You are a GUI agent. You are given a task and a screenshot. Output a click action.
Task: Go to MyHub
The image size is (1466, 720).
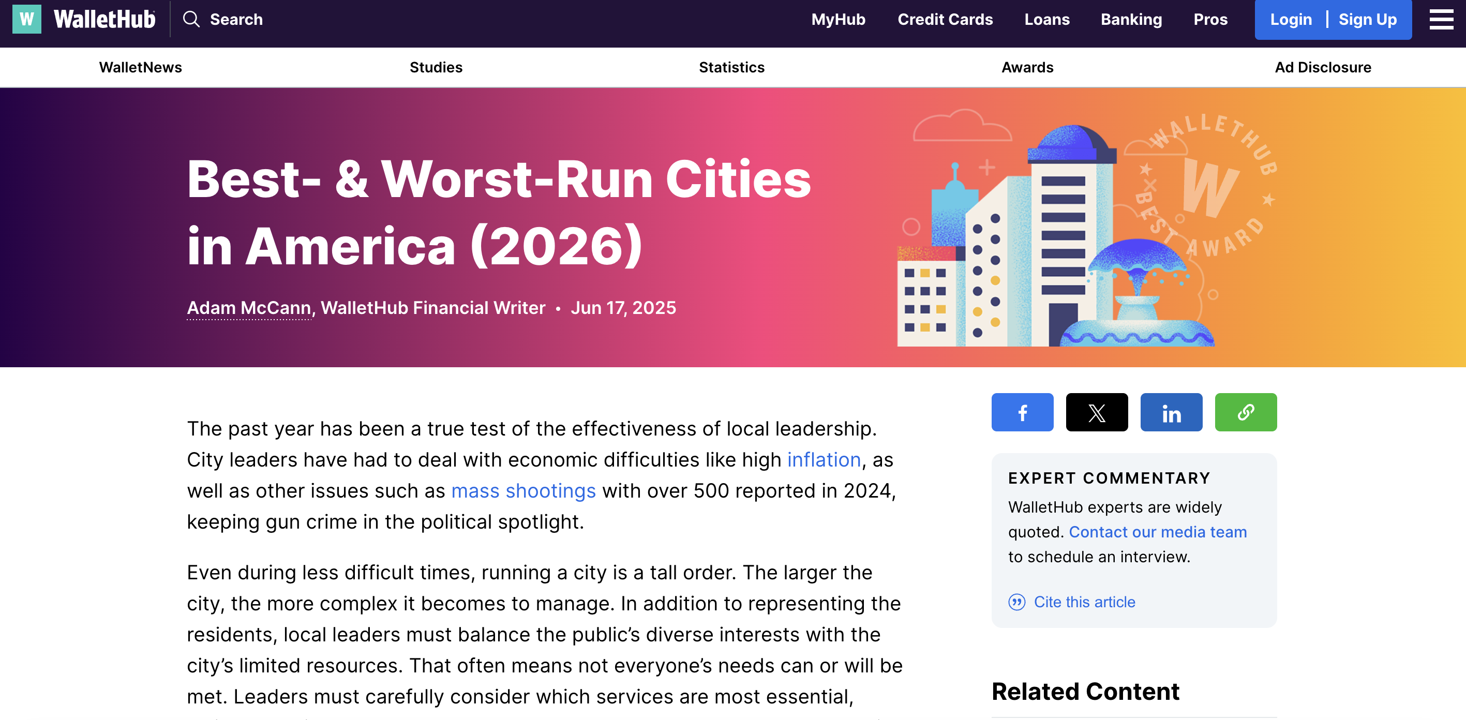pyautogui.click(x=837, y=19)
